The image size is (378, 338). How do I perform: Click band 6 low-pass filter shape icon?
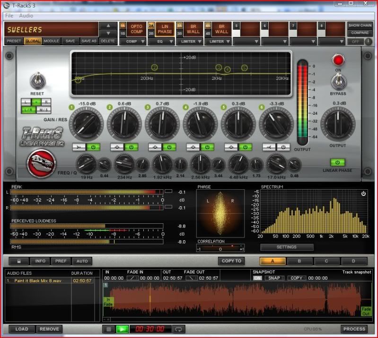pyautogui.click(x=269, y=147)
